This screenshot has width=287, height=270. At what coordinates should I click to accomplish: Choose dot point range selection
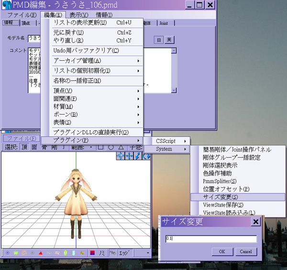(x=91, y=147)
